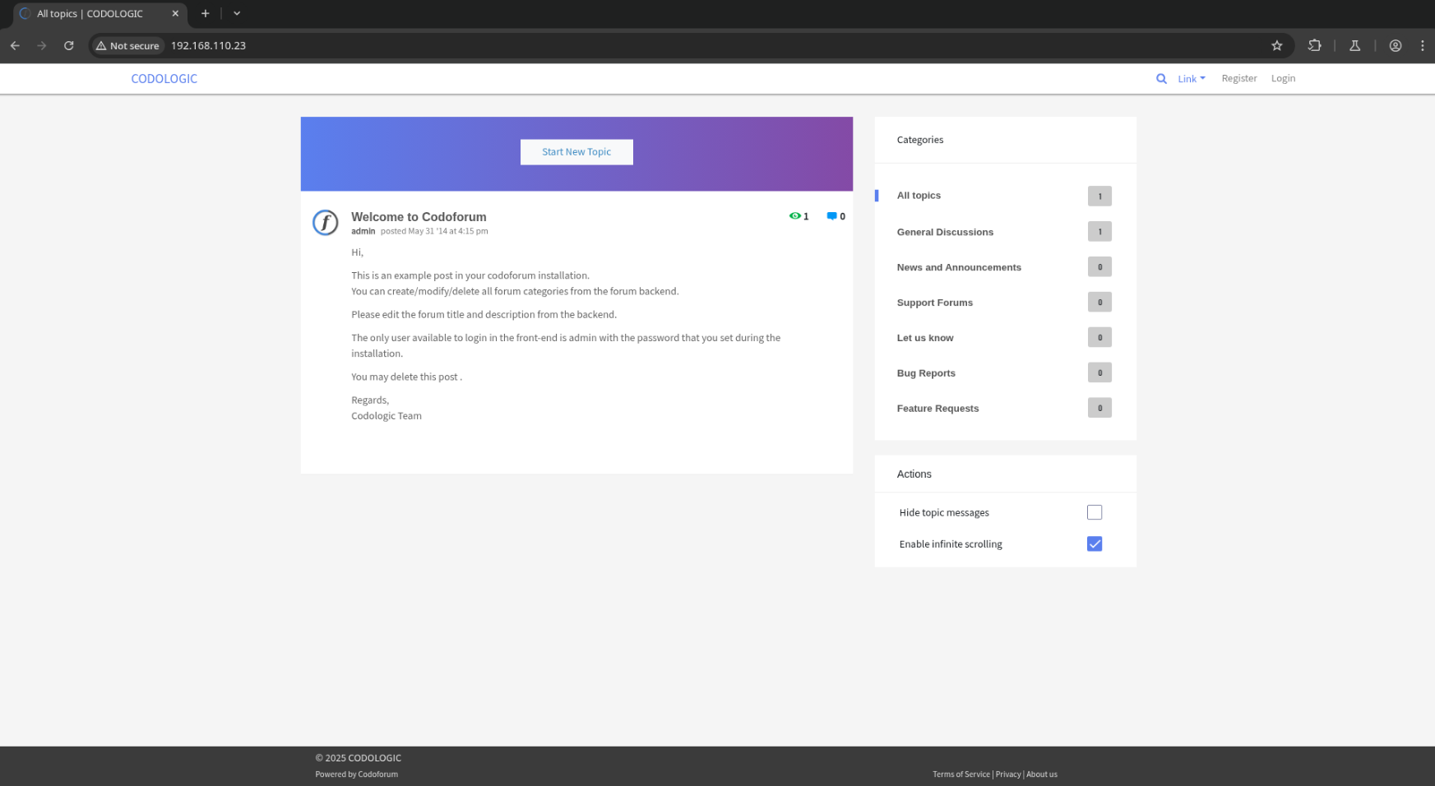1435x786 pixels.
Task: Select All topics category
Action: [919, 196]
